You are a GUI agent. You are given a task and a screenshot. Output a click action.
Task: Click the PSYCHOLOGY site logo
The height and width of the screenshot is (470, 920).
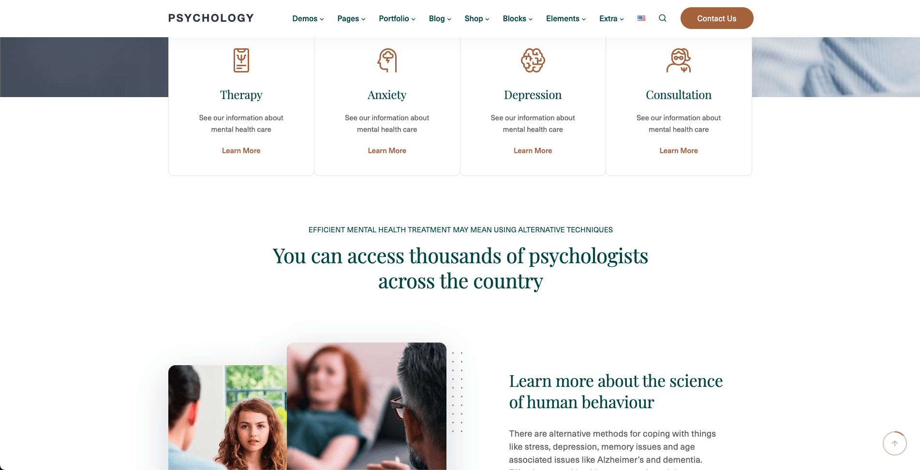tap(211, 18)
